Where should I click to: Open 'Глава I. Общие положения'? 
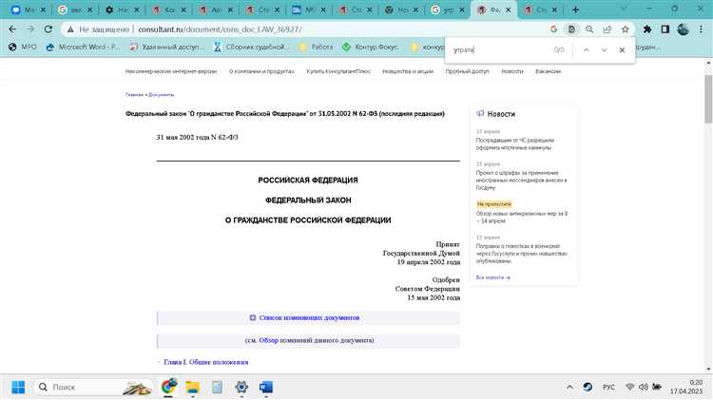point(206,362)
